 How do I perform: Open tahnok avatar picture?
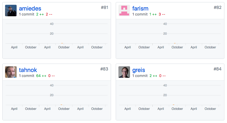click(11, 72)
